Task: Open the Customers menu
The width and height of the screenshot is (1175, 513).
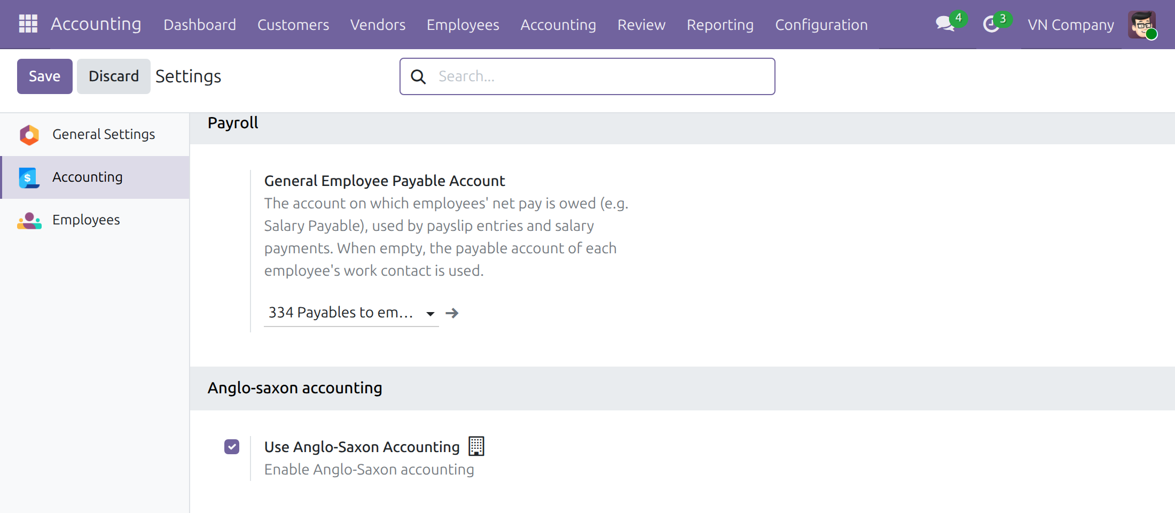Action: tap(293, 25)
